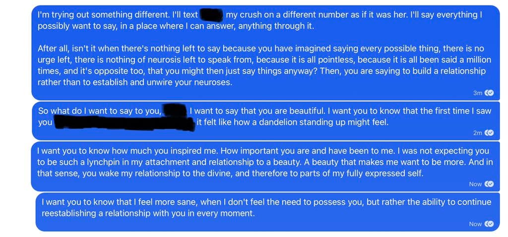Screen dimensions: 508x237
Task: Click the "Now" timestamp on the lynchpin message
Action: click(475, 184)
